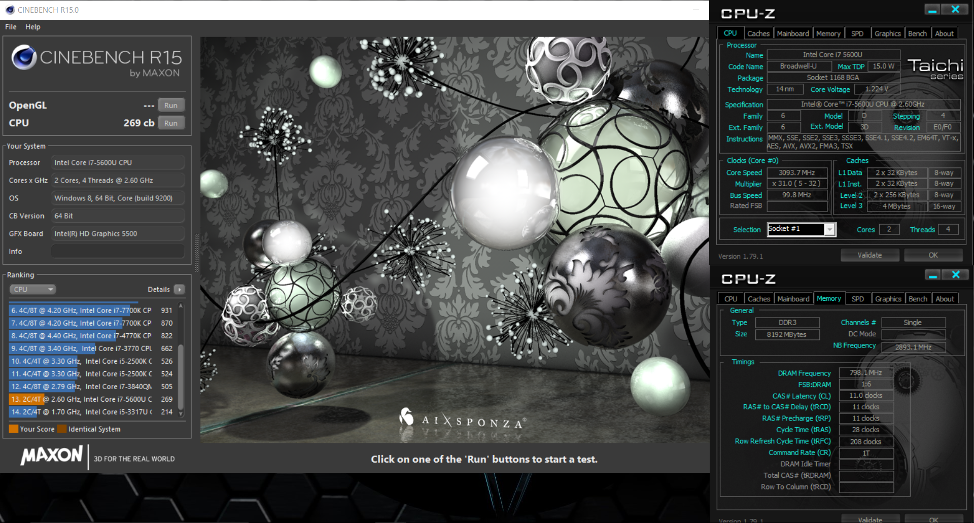Select ranking row 8 i7-4770K score 822

tap(92, 336)
